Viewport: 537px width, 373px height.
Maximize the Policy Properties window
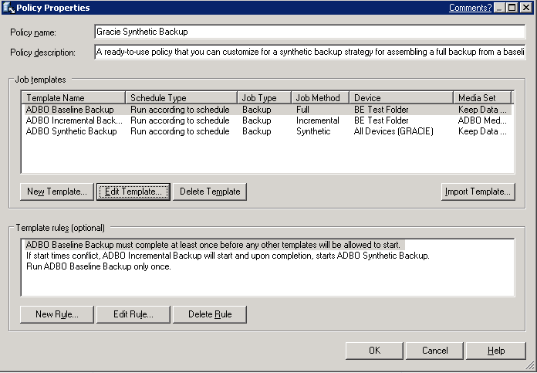point(512,8)
